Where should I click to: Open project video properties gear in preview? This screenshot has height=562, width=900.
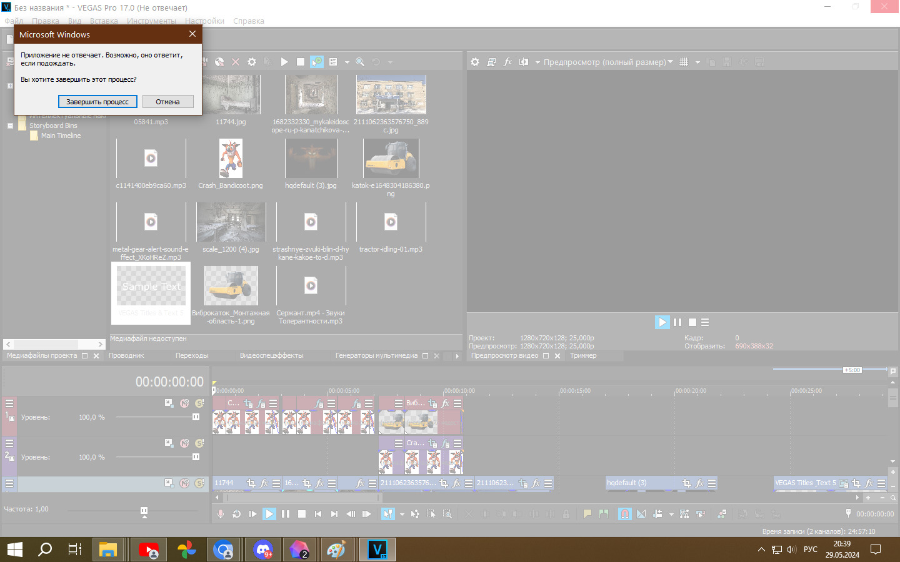coord(475,62)
